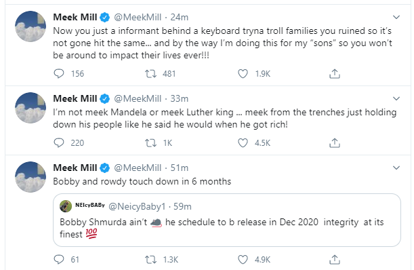Open the 51m timestamp link
The image size is (414, 270).
coord(180,168)
